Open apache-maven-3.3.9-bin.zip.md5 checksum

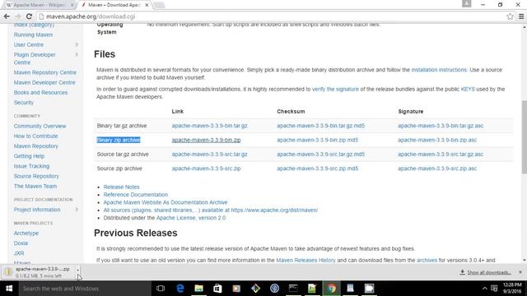(x=317, y=141)
